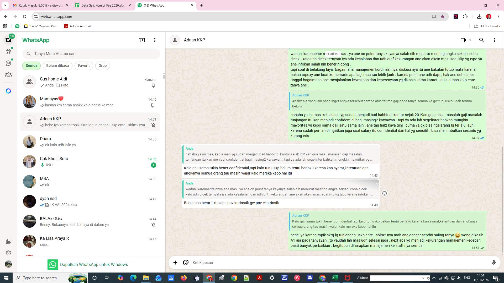Image resolution: width=504 pixels, height=283 pixels.
Task: Open the chat options three-dot menu
Action: [494, 40]
